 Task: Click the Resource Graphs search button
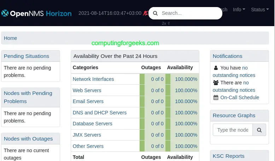(259, 130)
